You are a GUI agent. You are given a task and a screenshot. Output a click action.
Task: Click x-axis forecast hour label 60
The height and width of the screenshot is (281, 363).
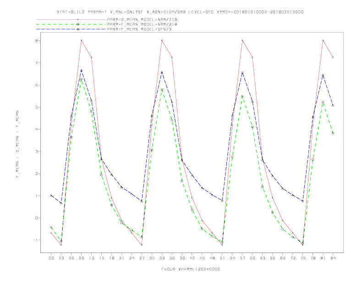coord(253,258)
